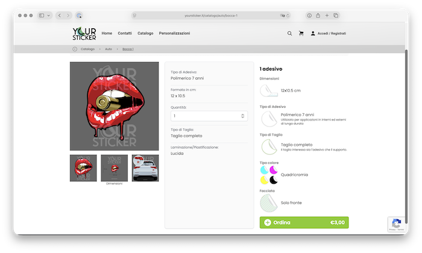Open the Contatti page
The image size is (422, 253).
125,33
